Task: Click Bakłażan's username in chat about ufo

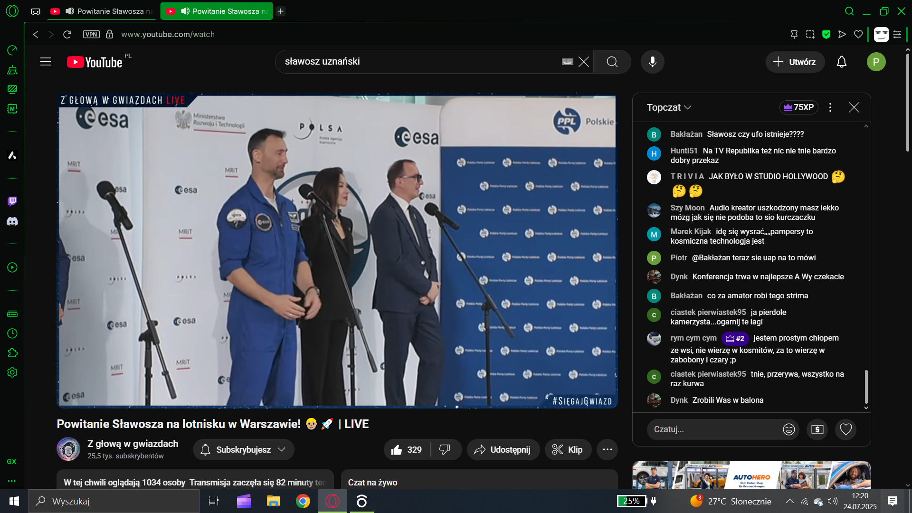Action: (x=686, y=134)
